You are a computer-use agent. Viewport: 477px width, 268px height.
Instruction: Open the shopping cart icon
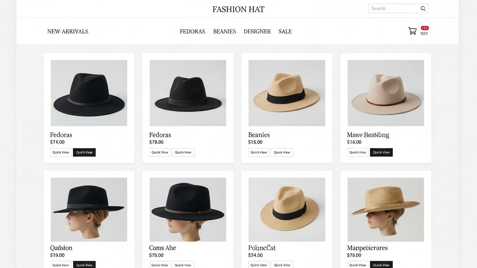tap(412, 31)
